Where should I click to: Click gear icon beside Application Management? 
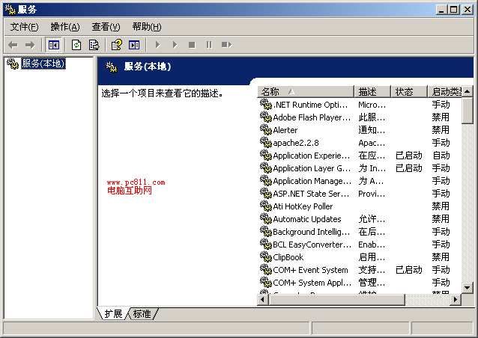[x=265, y=181]
